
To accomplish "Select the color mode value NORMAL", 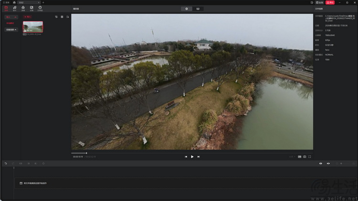I will click(x=329, y=55).
